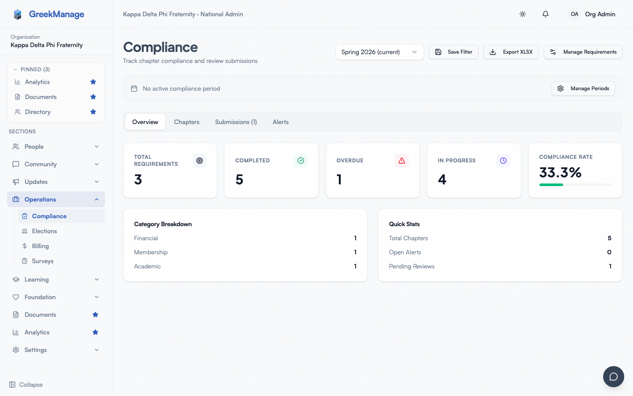Click the Total Chapters stat row
Screen dimensions: 633x396
pos(500,238)
